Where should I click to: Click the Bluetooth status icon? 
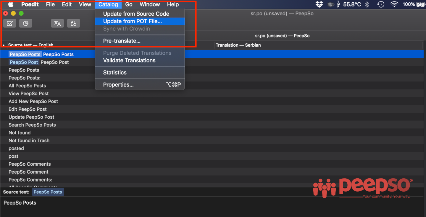367,4
